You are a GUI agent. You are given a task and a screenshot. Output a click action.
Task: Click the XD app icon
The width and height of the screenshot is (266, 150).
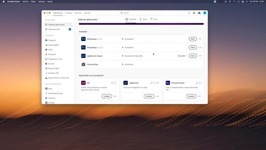(83, 83)
